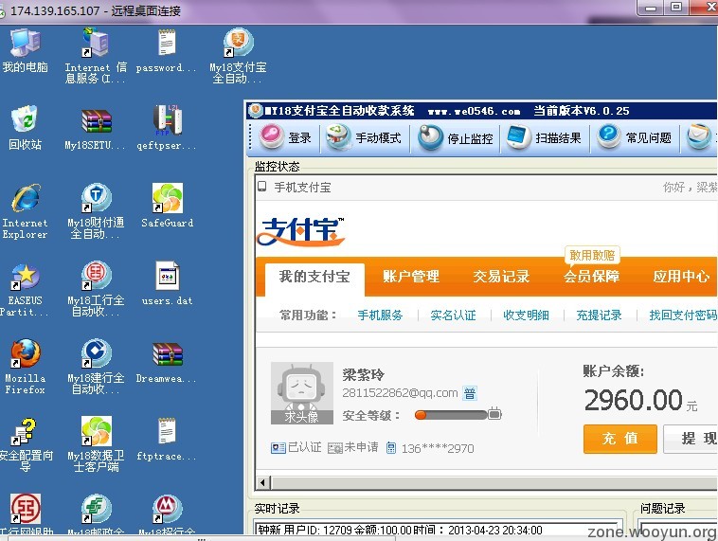Switch to 手动模式 in the toolbar
This screenshot has width=718, height=541.
point(364,137)
